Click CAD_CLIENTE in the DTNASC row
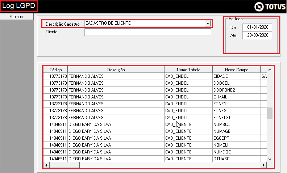This screenshot has height=173, width=287. tap(178, 159)
